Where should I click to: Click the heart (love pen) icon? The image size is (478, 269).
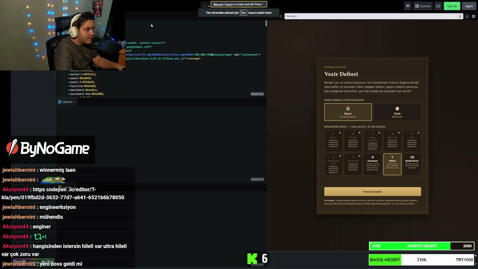408,6
